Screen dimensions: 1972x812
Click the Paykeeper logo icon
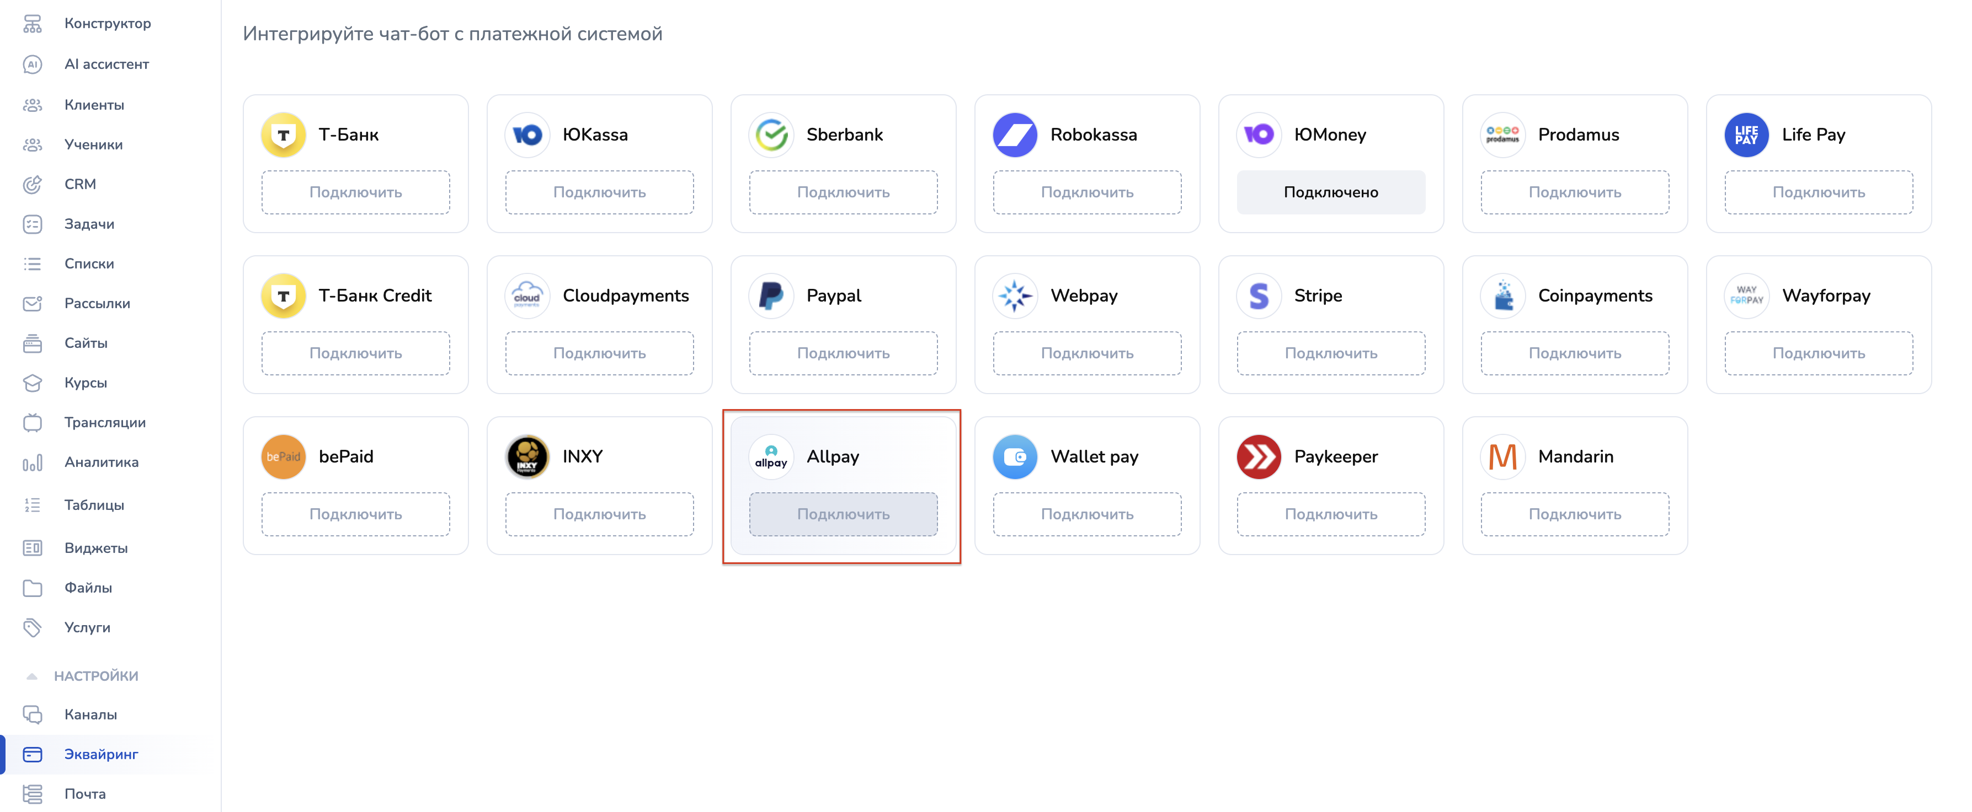1259,456
